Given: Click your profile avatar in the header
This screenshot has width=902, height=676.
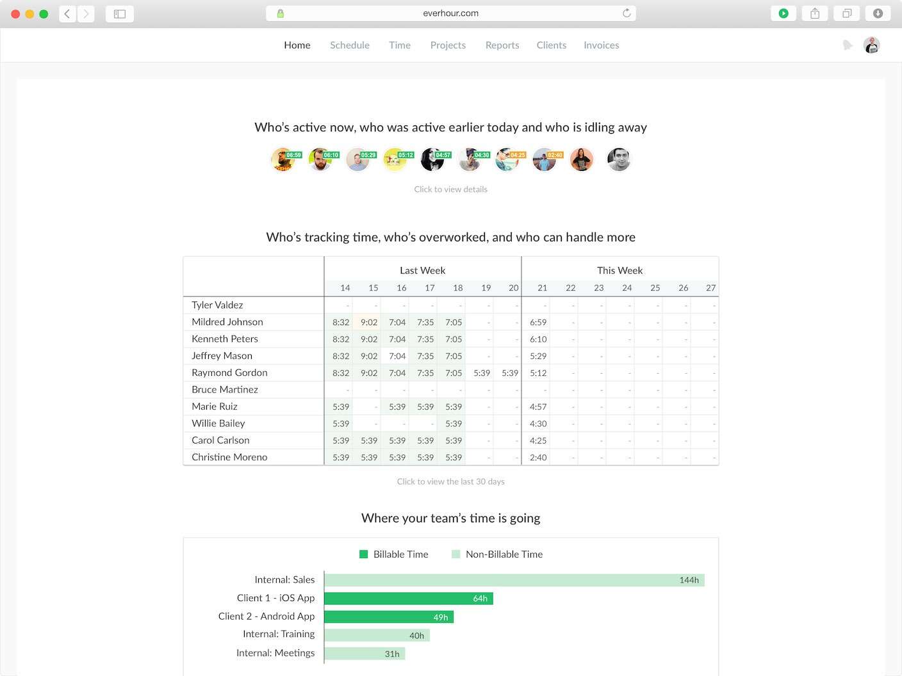Looking at the screenshot, I should (x=871, y=45).
